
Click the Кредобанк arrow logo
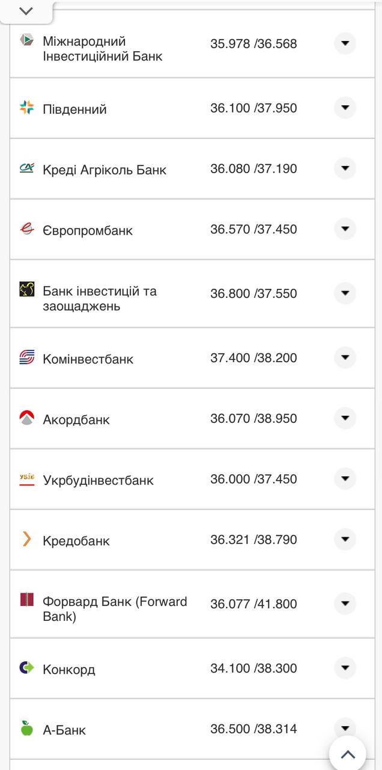[x=26, y=539]
